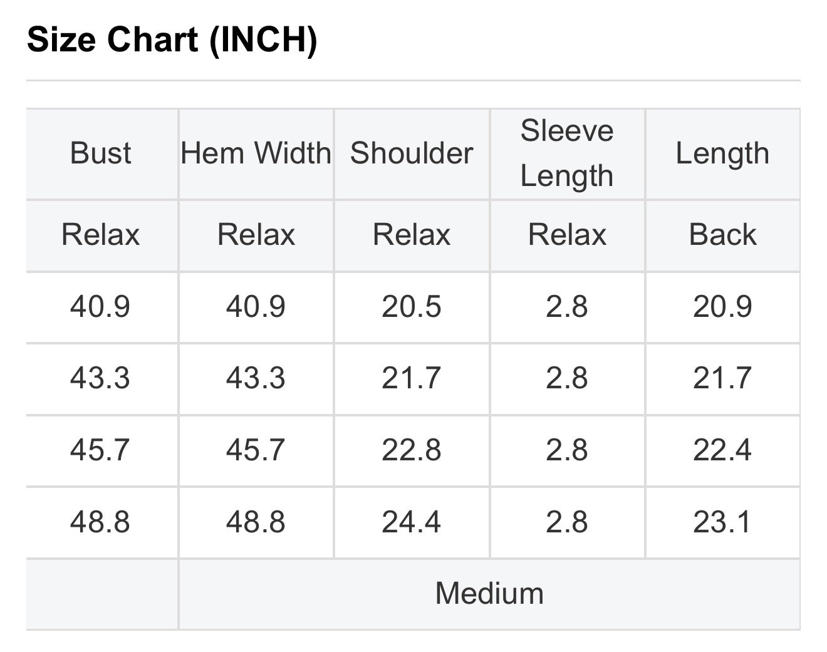Image resolution: width=827 pixels, height=652 pixels.
Task: Click the 48.8 value in Bust column
Action: coord(100,522)
